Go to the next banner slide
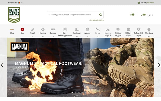The width and height of the screenshot is (161, 101). [x=159, y=65]
